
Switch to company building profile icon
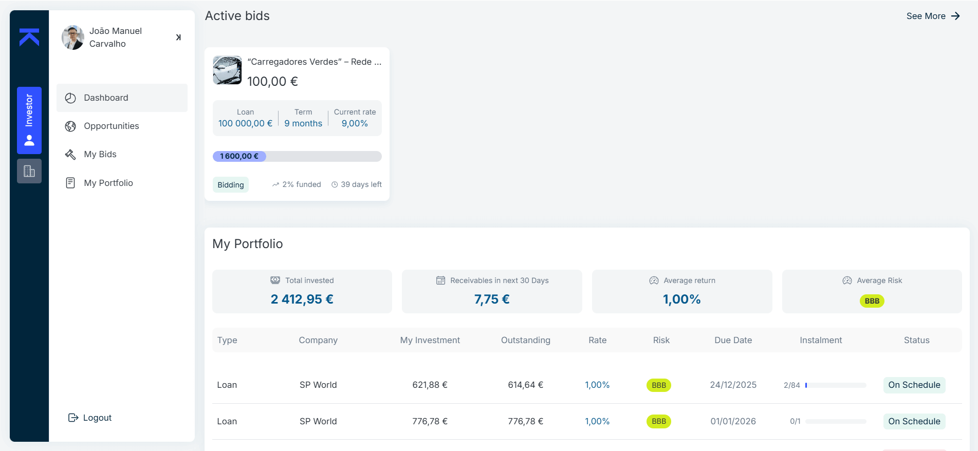click(29, 171)
